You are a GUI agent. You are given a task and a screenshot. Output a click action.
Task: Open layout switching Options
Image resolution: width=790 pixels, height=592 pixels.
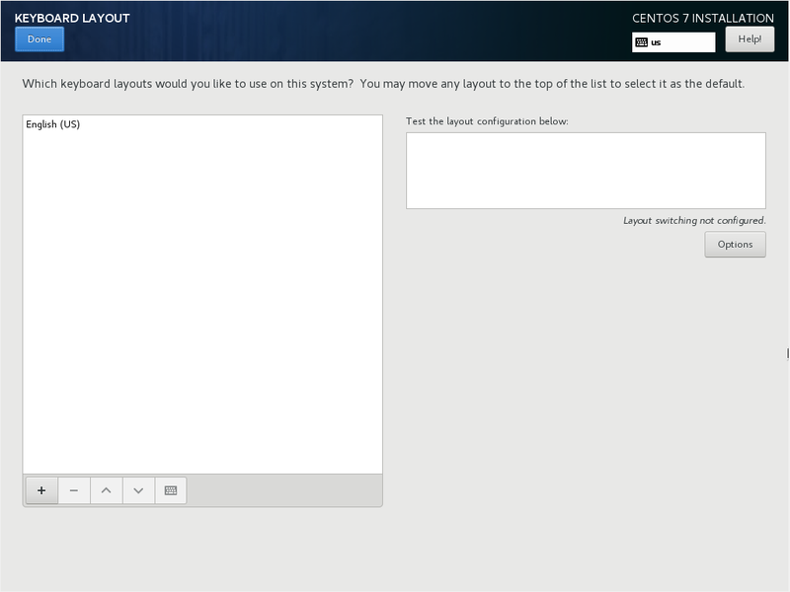coord(735,245)
